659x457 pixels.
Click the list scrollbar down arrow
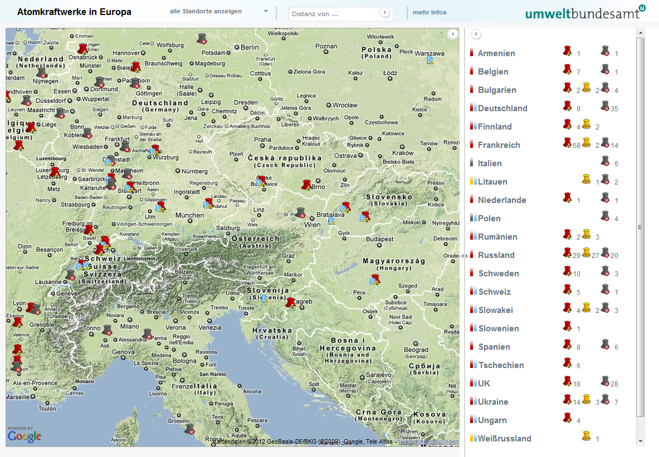(641, 441)
